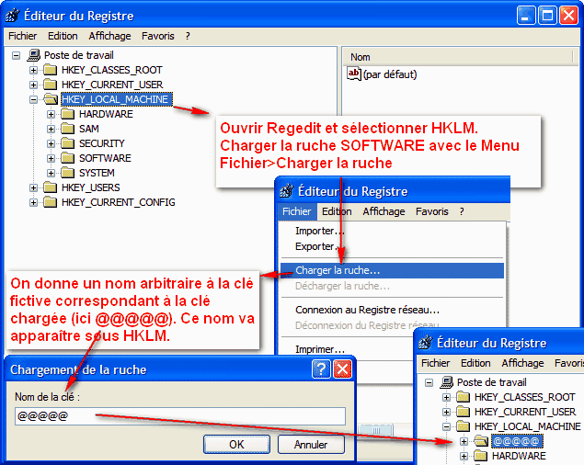Collapse Poste de travail in bottom-right window
This screenshot has width=584, height=465.
[429, 382]
